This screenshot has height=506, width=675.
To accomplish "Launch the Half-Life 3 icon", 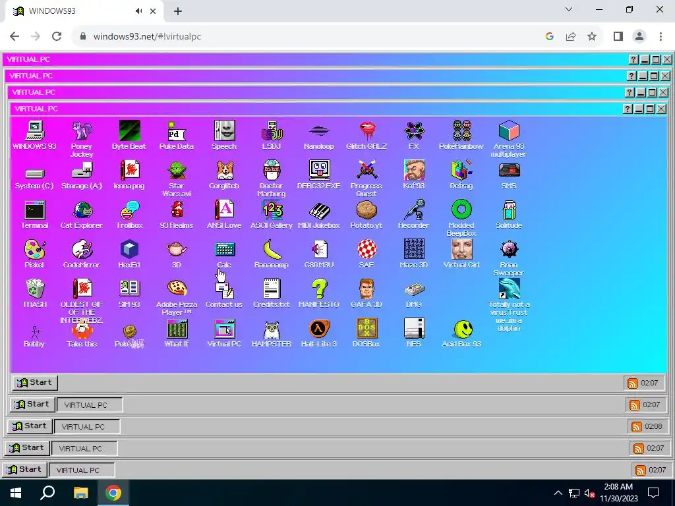I will tap(319, 333).
